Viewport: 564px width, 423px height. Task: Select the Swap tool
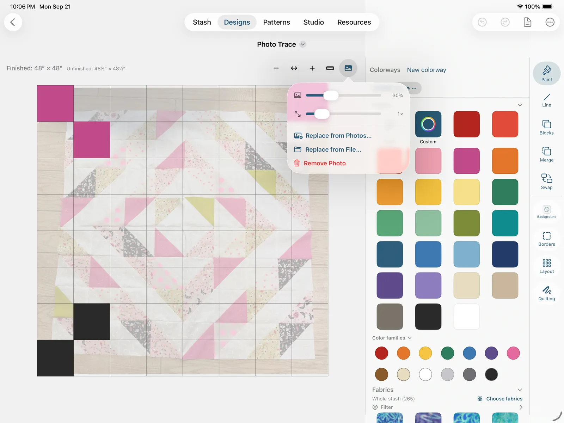pyautogui.click(x=547, y=182)
